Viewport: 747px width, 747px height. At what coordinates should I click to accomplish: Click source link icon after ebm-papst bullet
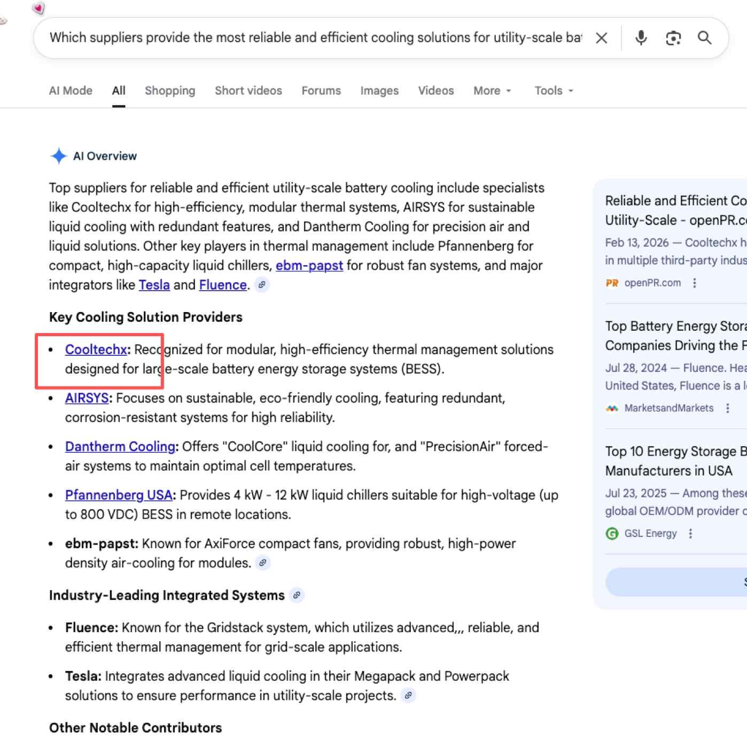point(262,563)
